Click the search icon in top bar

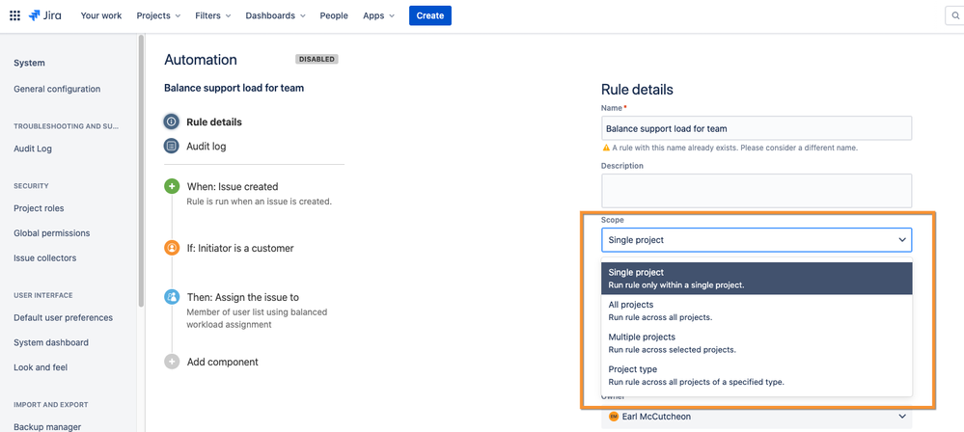[954, 16]
